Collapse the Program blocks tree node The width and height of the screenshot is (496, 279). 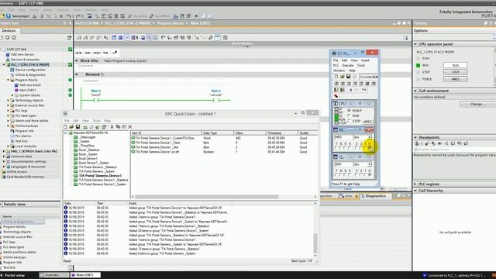click(9, 80)
